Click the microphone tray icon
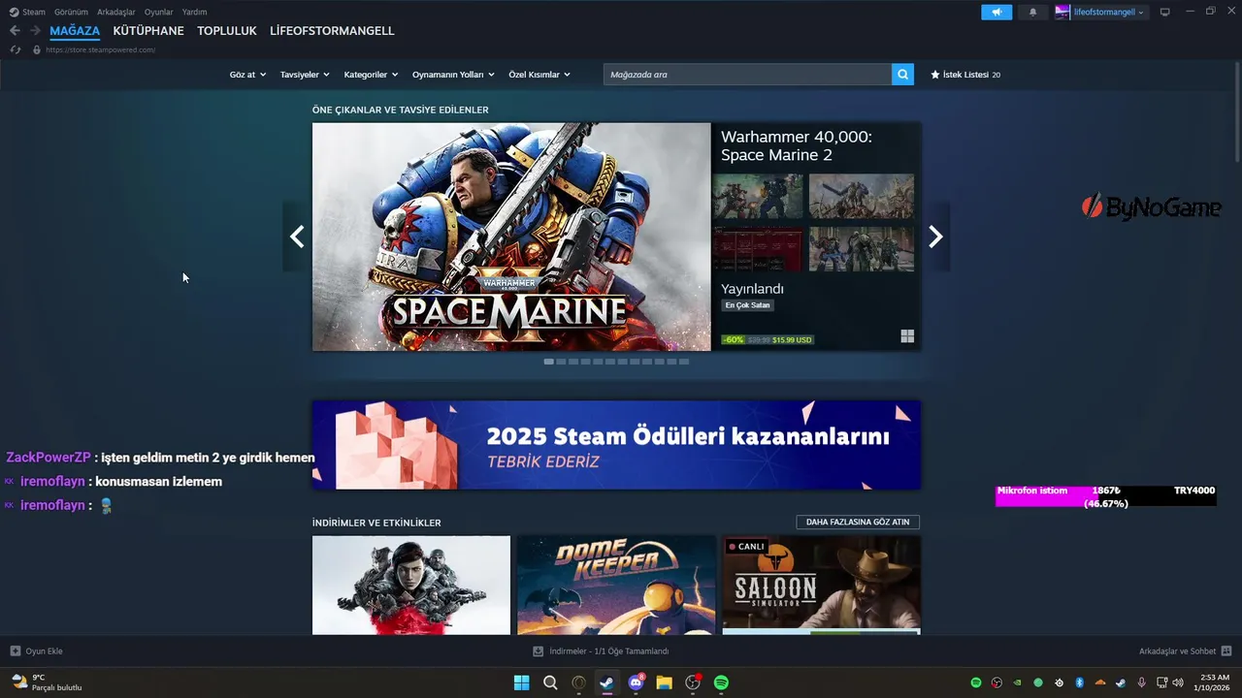 click(x=1141, y=682)
